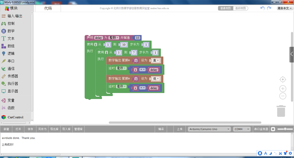This screenshot has height=158, width=294.
Task: Center the workspace with the crosshair icon
Action: point(283,79)
